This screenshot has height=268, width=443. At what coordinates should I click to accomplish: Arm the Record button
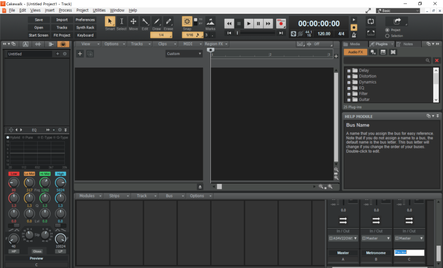tap(281, 23)
